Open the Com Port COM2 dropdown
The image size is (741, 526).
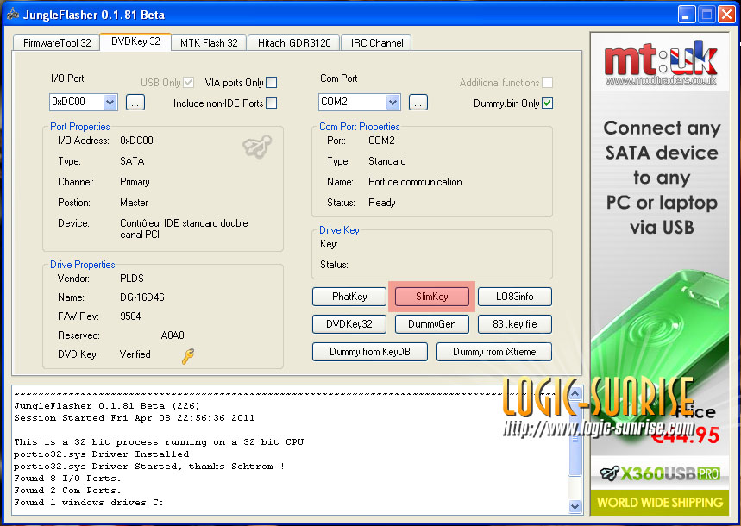pyautogui.click(x=392, y=102)
